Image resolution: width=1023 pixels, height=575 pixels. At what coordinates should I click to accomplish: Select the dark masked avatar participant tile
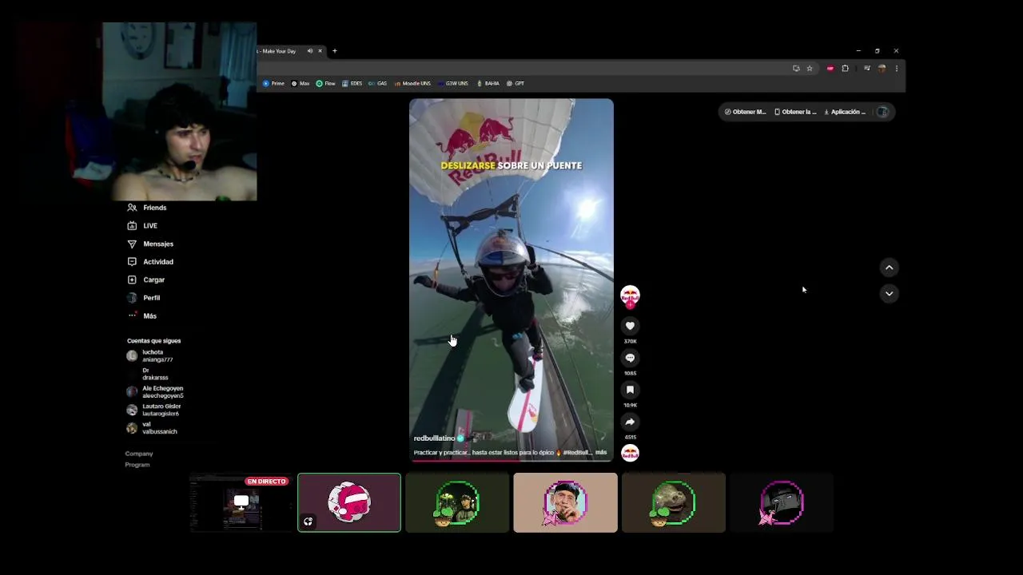click(x=781, y=502)
